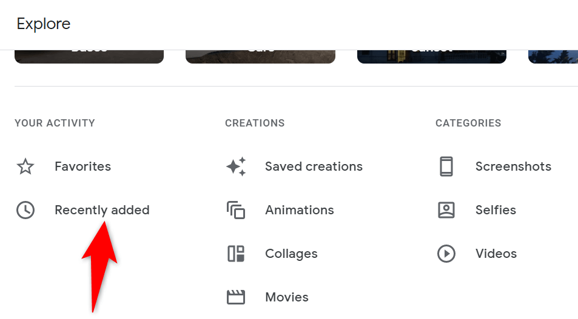Open the Selfies category
Viewport: 578px width, 319px height.
pos(496,210)
